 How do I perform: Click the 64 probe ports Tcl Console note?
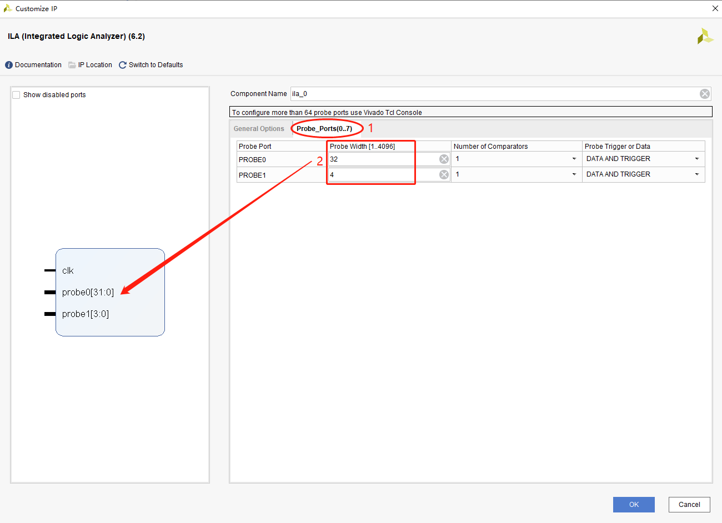(471, 112)
